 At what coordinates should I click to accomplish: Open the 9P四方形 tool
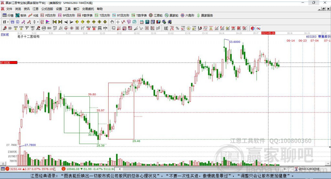pyautogui.click(x=67, y=16)
